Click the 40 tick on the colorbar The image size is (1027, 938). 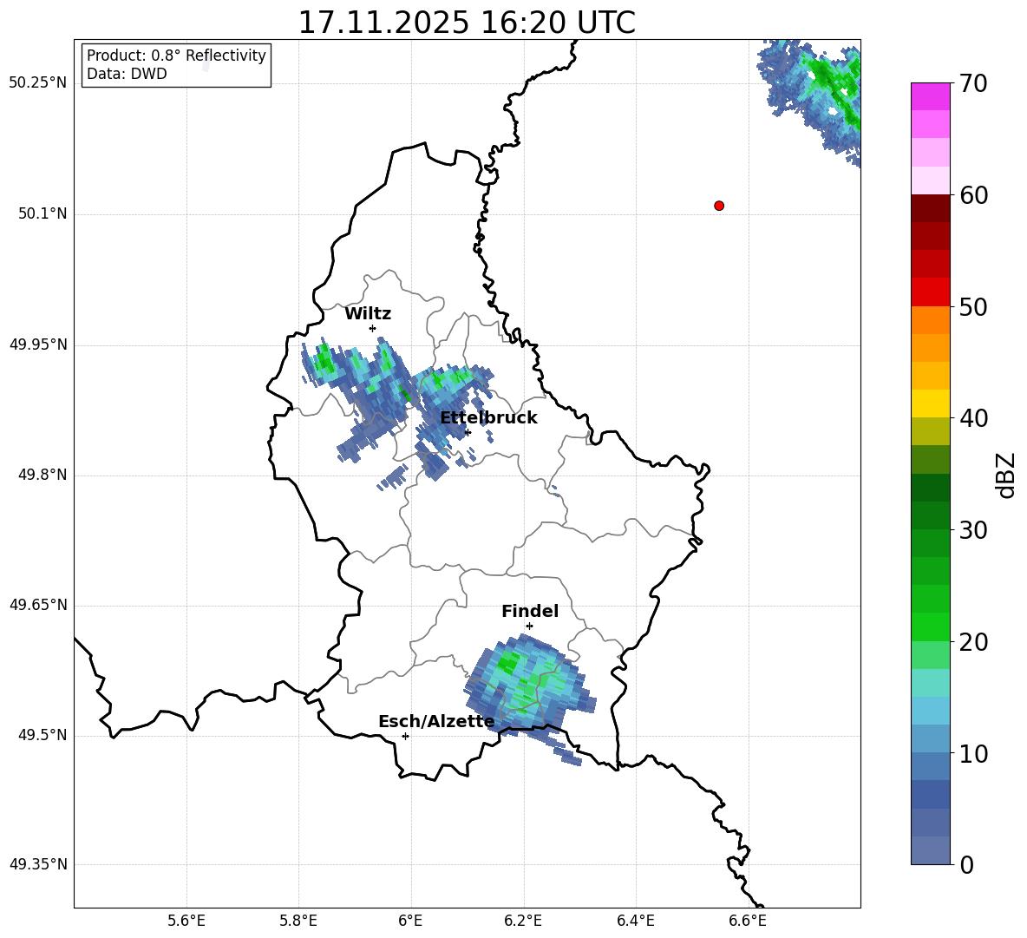coord(973,418)
